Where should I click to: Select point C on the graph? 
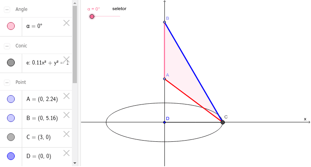tap(223, 122)
